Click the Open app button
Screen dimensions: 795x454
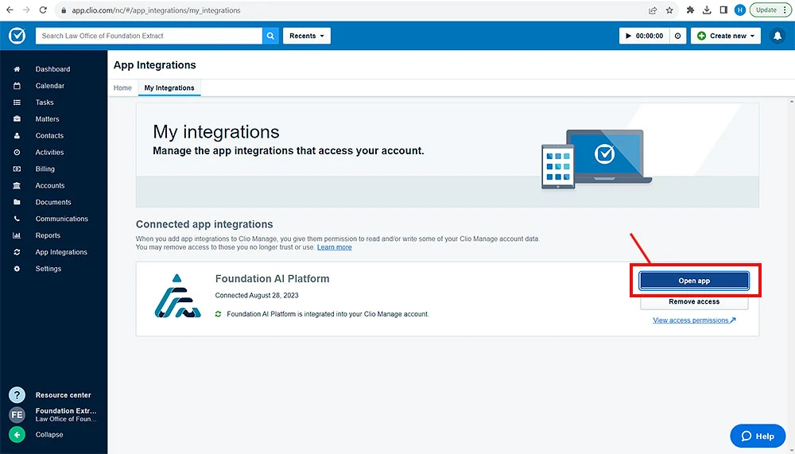coord(694,281)
